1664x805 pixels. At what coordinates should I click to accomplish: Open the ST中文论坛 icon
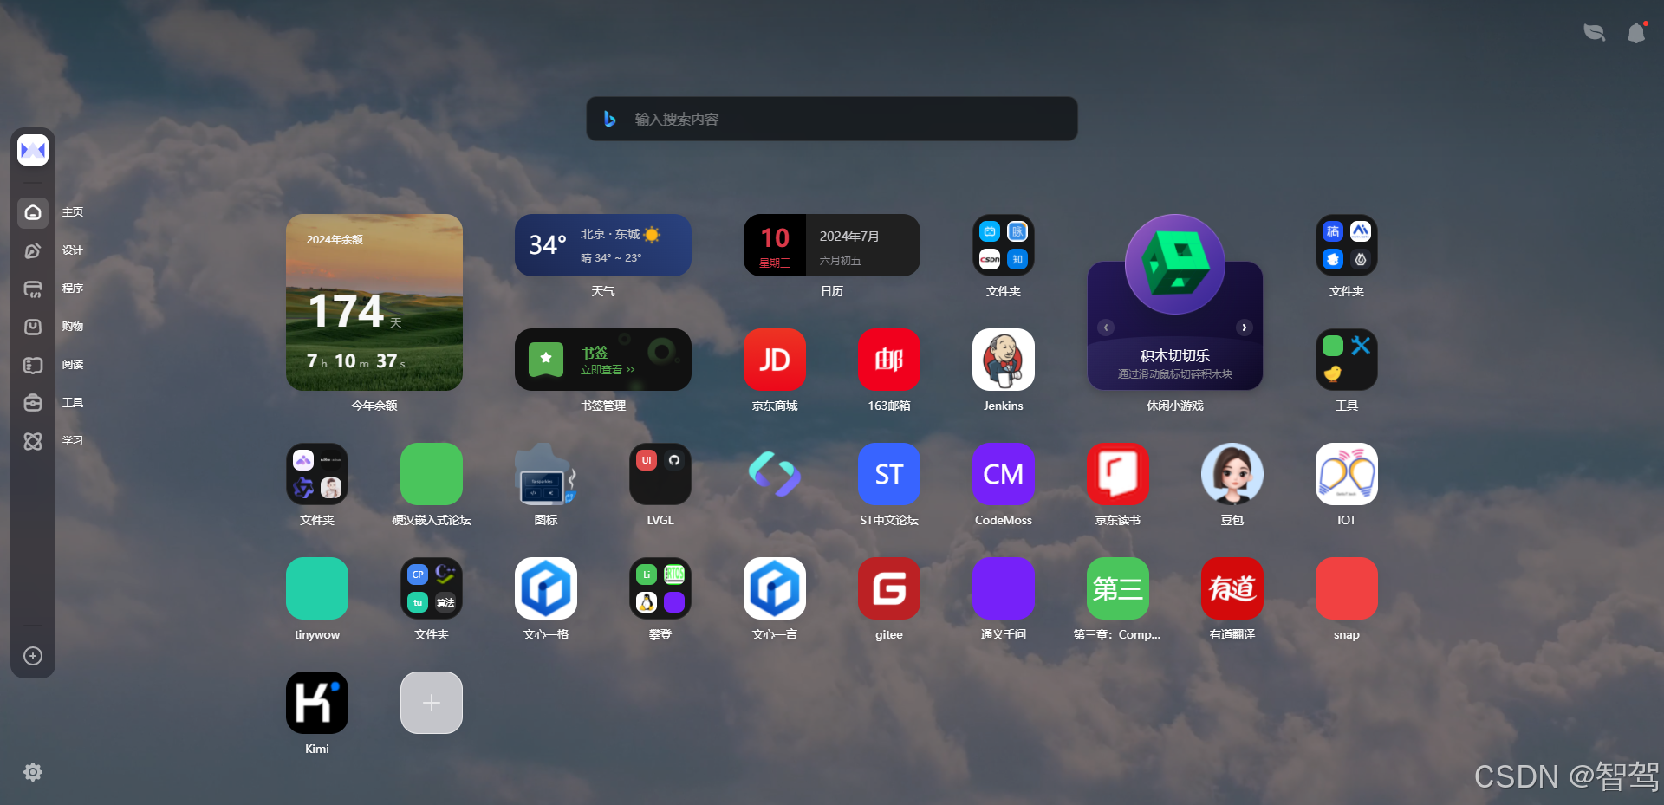pos(889,474)
